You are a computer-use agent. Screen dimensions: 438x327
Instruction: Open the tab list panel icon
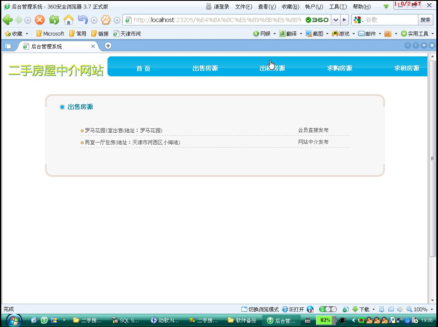pyautogui.click(x=8, y=46)
